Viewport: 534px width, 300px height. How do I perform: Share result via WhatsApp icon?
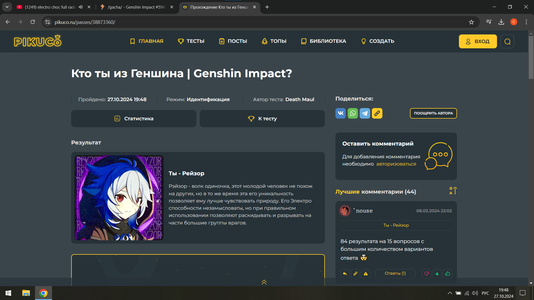point(353,113)
